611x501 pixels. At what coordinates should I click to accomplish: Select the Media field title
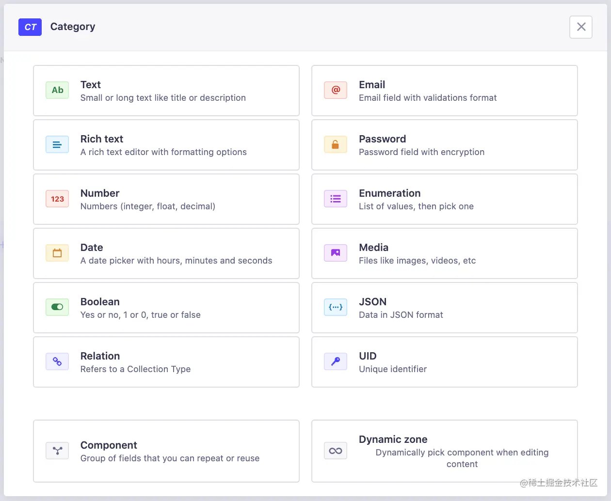click(374, 248)
